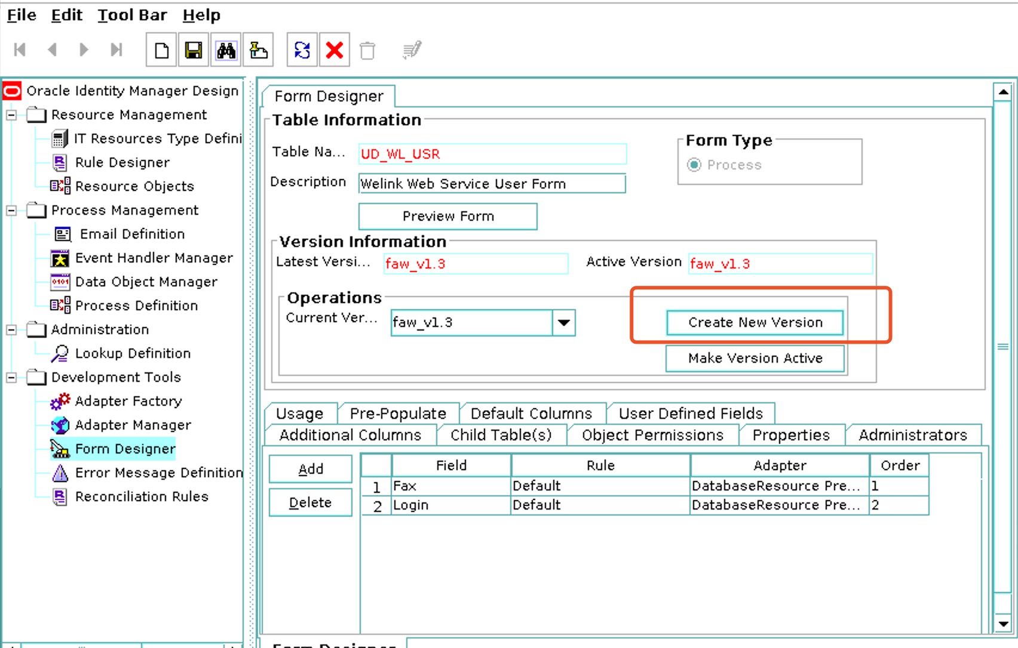Open Resource Objects tree icon
Screen dimensions: 1018x648
[x=60, y=186]
